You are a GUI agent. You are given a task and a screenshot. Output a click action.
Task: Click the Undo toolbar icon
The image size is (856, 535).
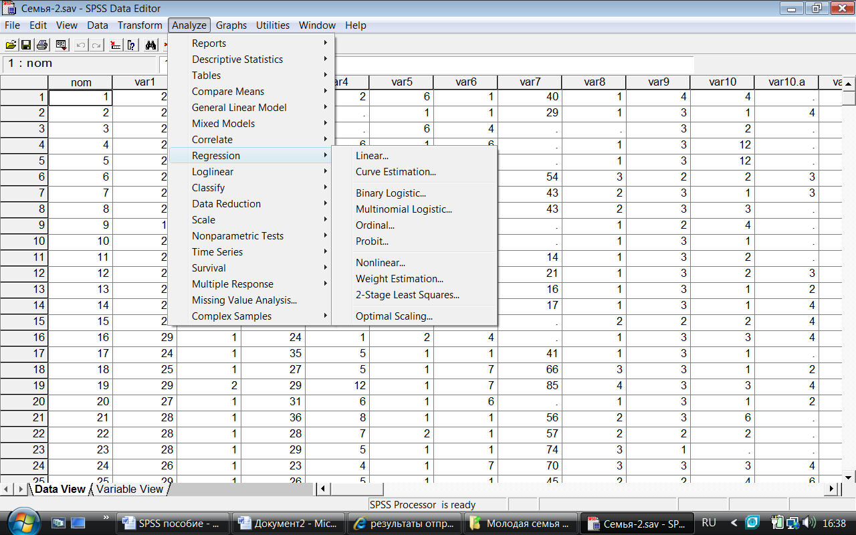[81, 45]
